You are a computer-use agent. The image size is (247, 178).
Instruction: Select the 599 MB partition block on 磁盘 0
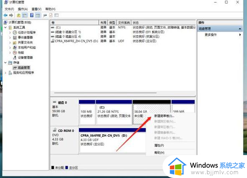(183, 107)
